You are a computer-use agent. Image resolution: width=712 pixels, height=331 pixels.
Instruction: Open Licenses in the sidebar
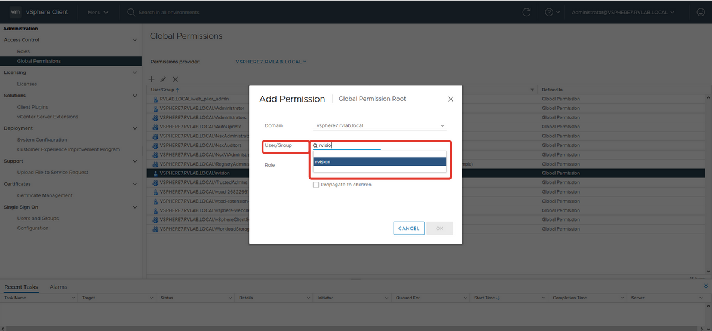tap(27, 84)
